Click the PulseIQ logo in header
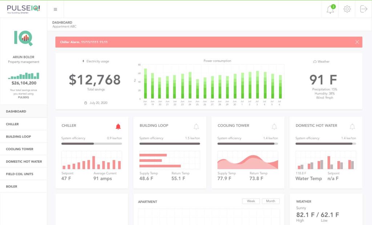This screenshot has width=372, height=225. [x=23, y=9]
